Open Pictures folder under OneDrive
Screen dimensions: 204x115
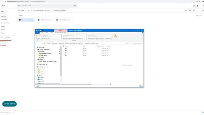click(x=41, y=73)
